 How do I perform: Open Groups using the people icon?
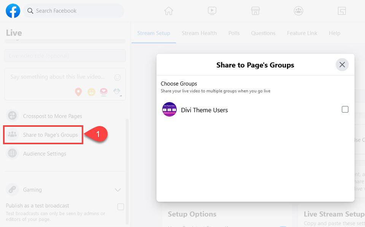(x=298, y=11)
